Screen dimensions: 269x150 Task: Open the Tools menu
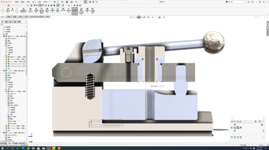[x=39, y=2]
